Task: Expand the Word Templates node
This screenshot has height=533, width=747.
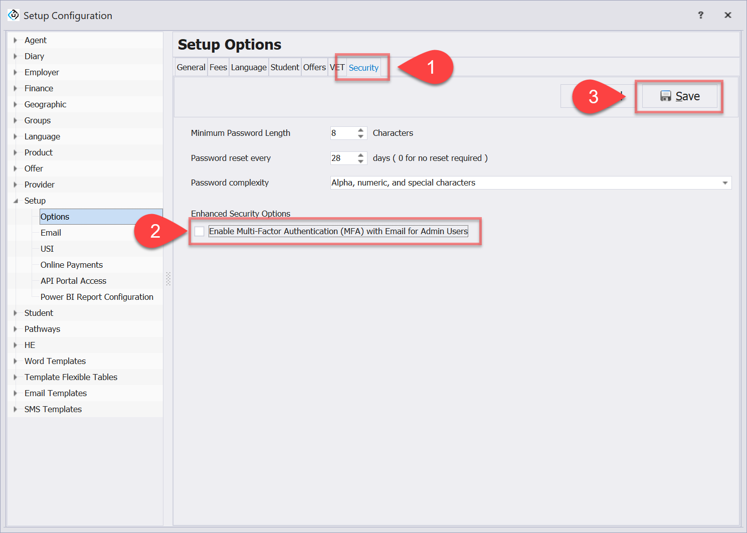Action: [x=16, y=361]
